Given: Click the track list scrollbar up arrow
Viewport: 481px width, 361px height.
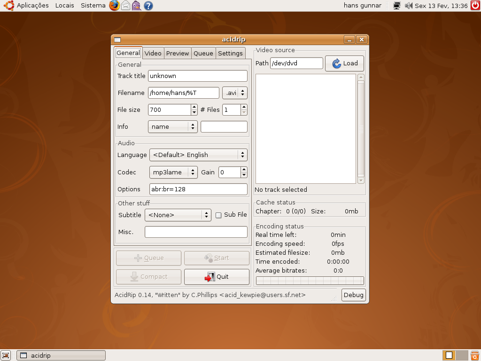Looking at the screenshot, I should (361, 77).
